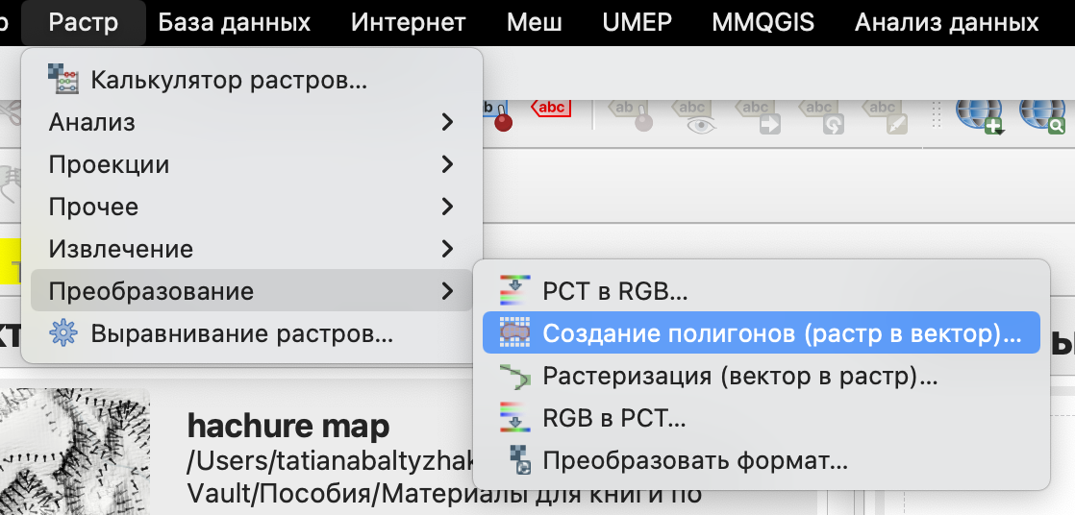Click the PCT to RGB icon

[515, 290]
